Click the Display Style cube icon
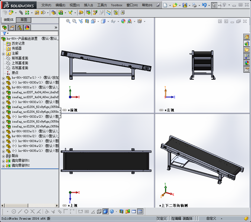Screen dimensions: 251x222 [x=103, y=21]
